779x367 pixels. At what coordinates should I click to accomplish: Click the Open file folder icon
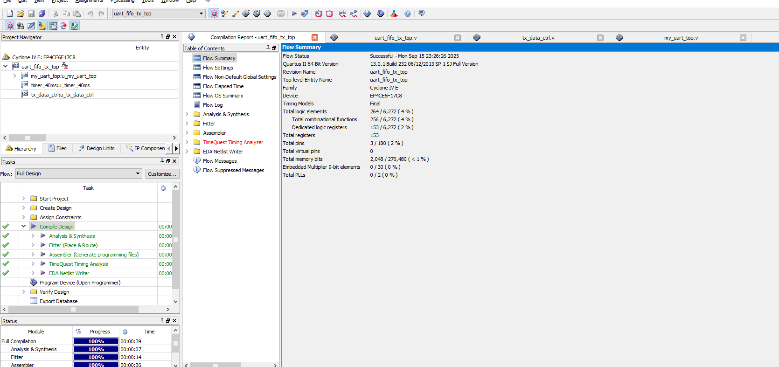click(20, 14)
